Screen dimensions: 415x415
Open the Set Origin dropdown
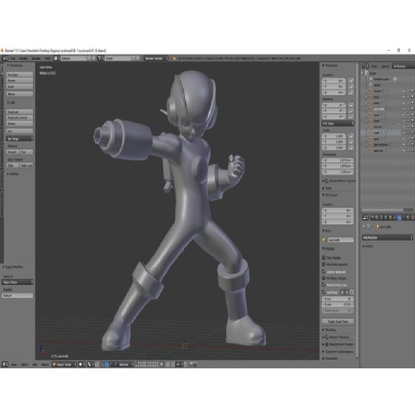coord(20,139)
